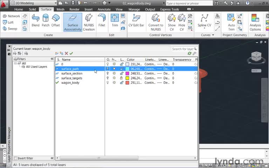
Task: Toggle On bulb for layer 0
Action: [x=108, y=64]
